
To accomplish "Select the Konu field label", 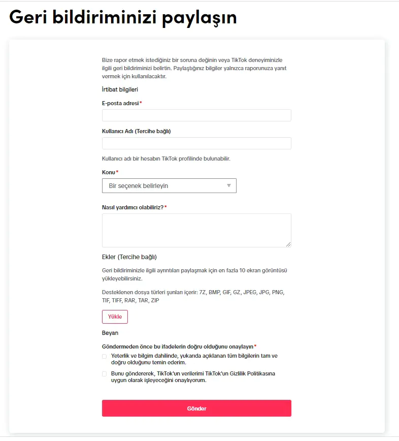I will point(108,172).
